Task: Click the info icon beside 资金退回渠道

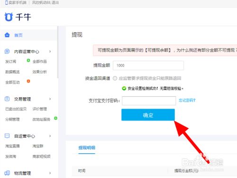Action: tap(115, 78)
